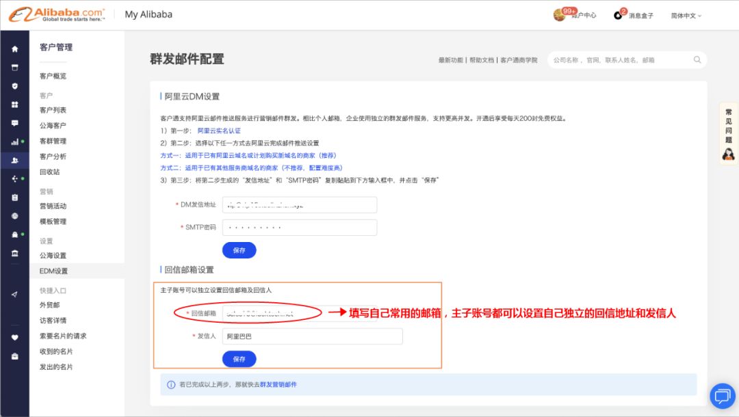Click the search magnifier icon top right
Image resolution: width=739 pixels, height=417 pixels.
coord(697,59)
